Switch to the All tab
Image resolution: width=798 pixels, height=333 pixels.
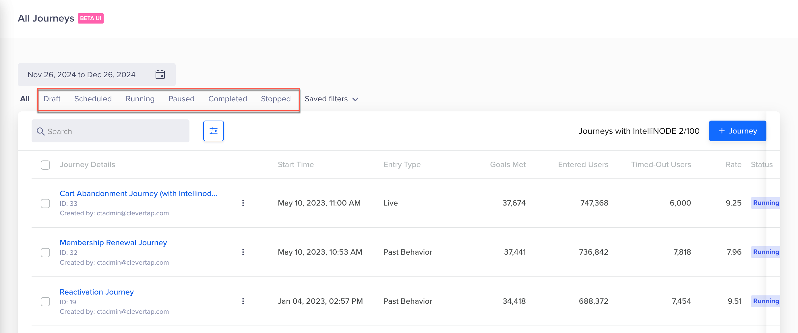point(25,99)
